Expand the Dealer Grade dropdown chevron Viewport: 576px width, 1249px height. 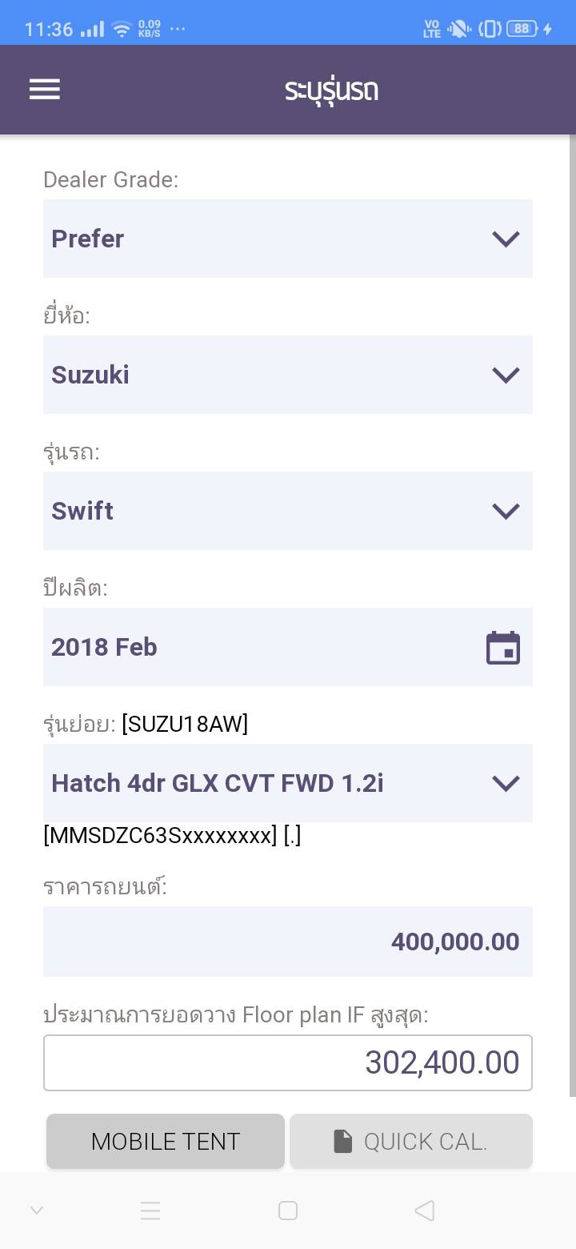506,239
